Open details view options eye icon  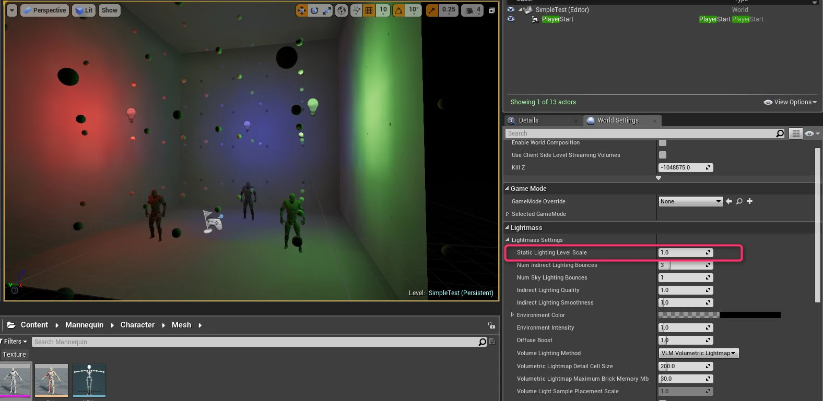(x=812, y=133)
